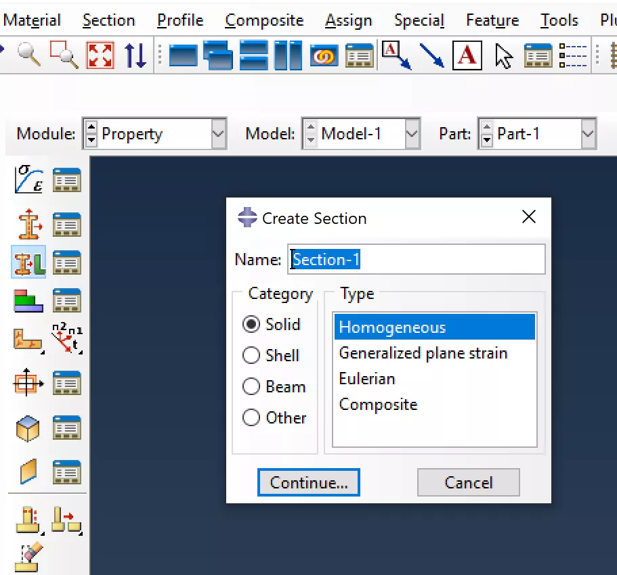
Task: Open the Section Manager next to Create Section
Action: (x=67, y=224)
